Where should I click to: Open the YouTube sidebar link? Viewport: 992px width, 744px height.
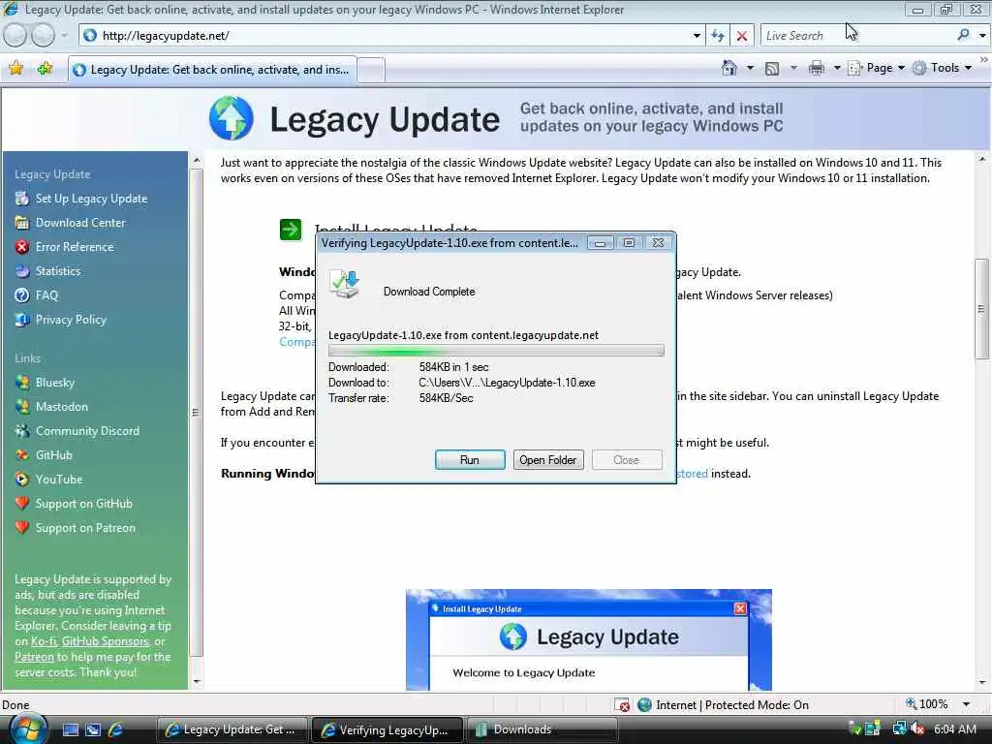pyautogui.click(x=59, y=480)
